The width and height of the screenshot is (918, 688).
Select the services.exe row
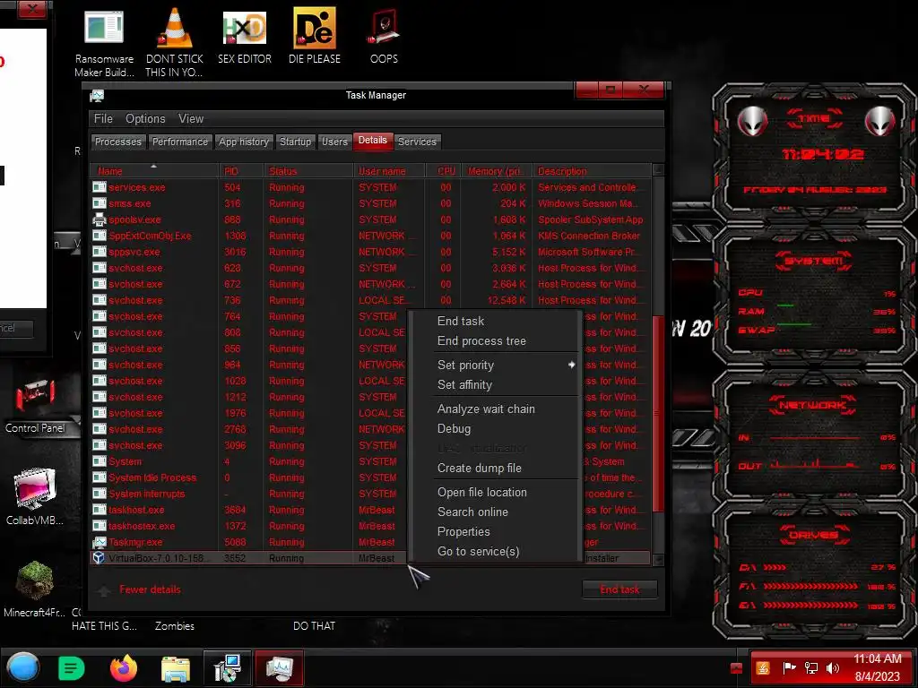[370, 187]
